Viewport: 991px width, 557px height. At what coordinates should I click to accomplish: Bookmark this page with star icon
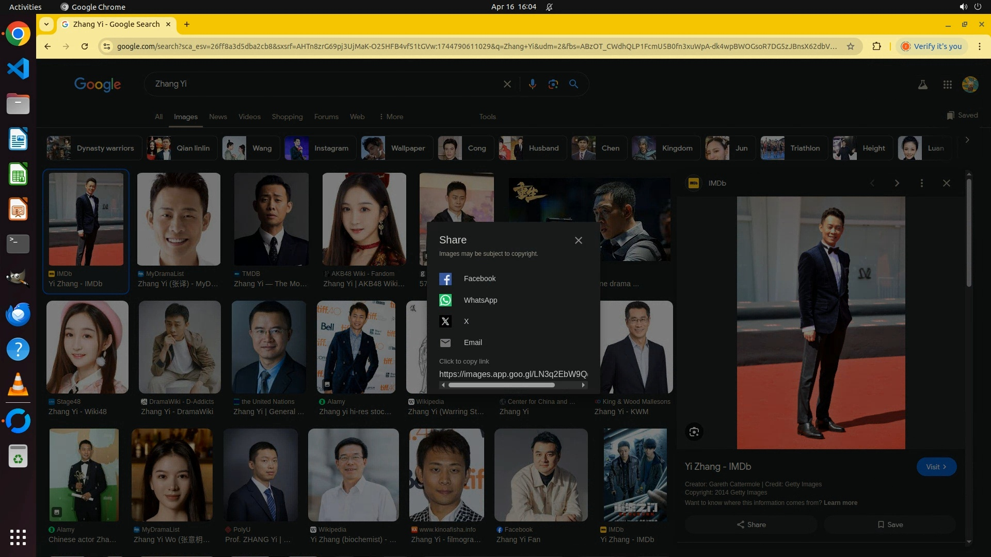pos(850,46)
